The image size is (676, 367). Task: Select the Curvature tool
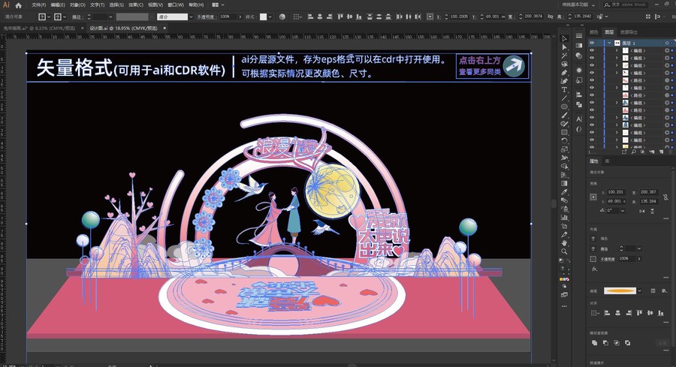coord(564,81)
